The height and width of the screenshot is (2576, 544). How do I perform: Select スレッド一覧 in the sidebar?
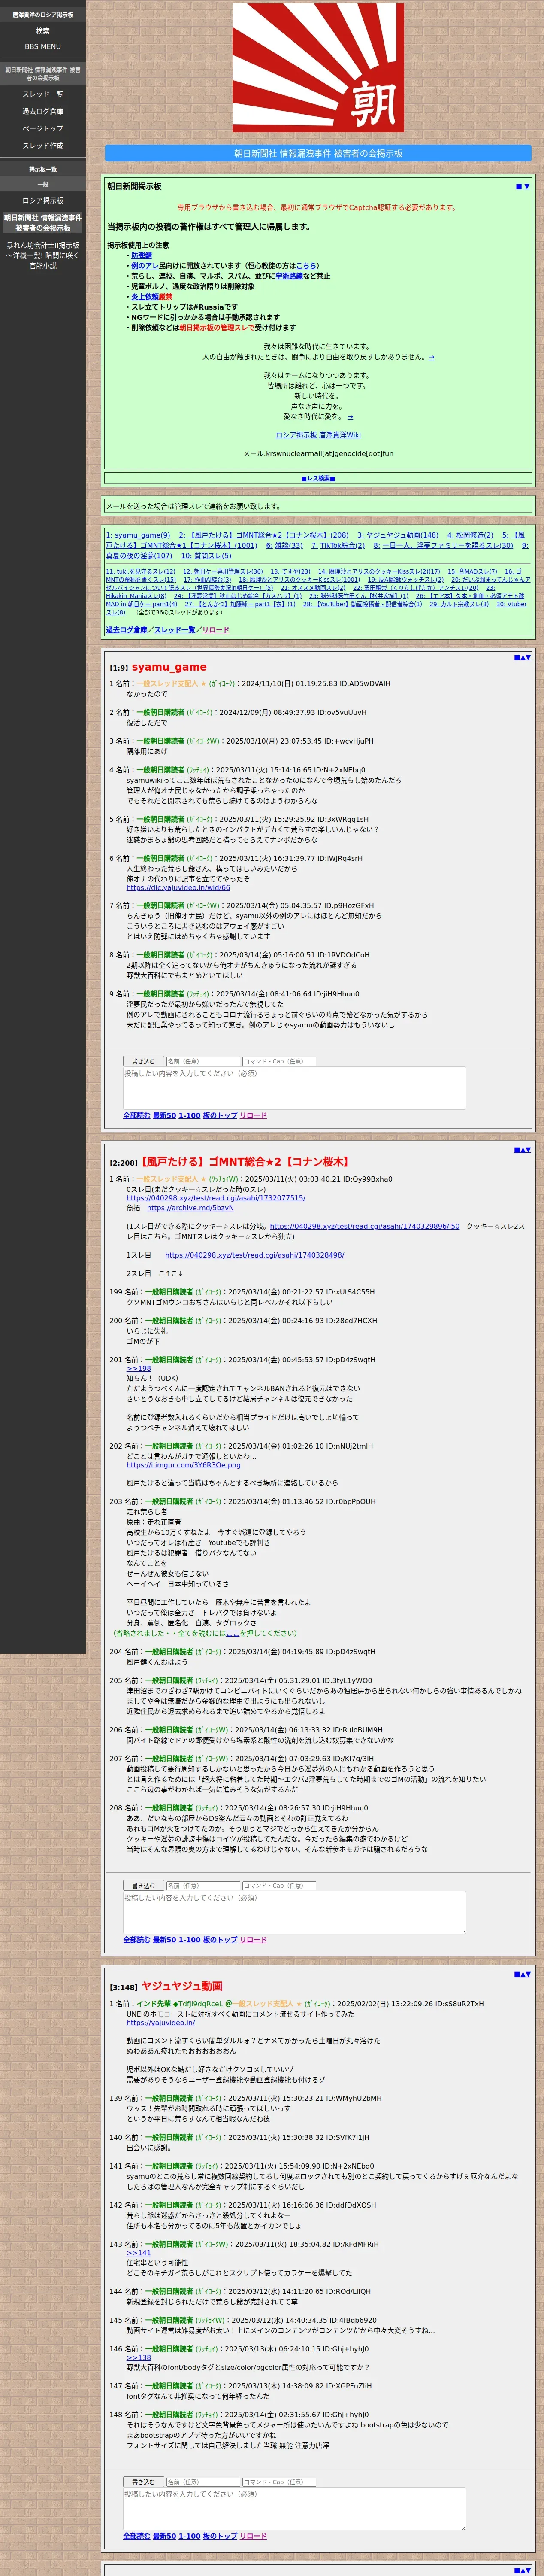(x=43, y=94)
